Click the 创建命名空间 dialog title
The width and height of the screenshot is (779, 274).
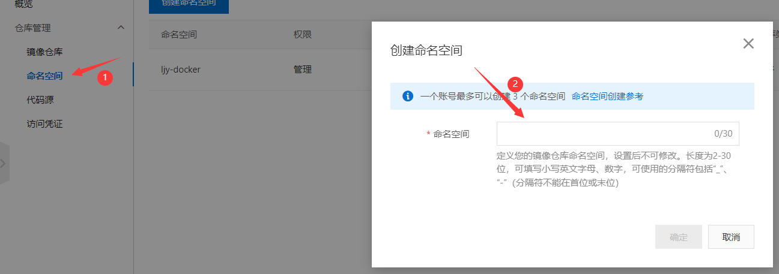pyautogui.click(x=426, y=50)
